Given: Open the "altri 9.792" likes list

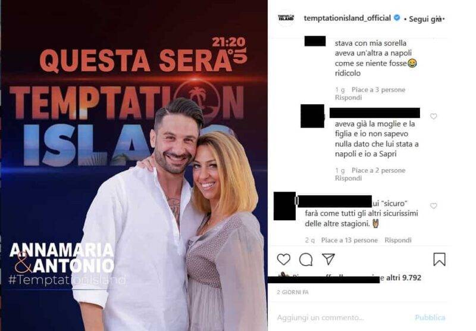Looking at the screenshot, I should pos(403,277).
